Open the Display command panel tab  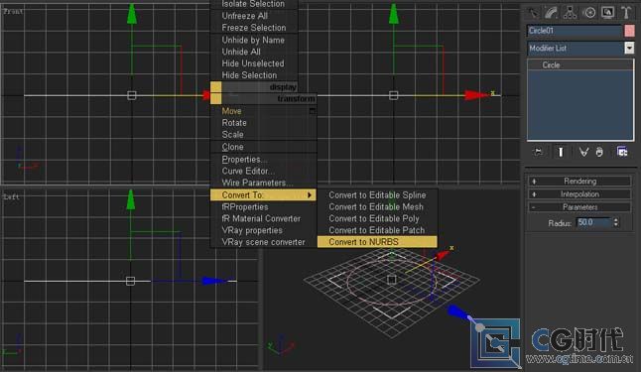click(608, 13)
